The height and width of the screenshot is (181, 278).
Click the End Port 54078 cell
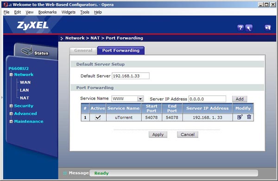172,118
